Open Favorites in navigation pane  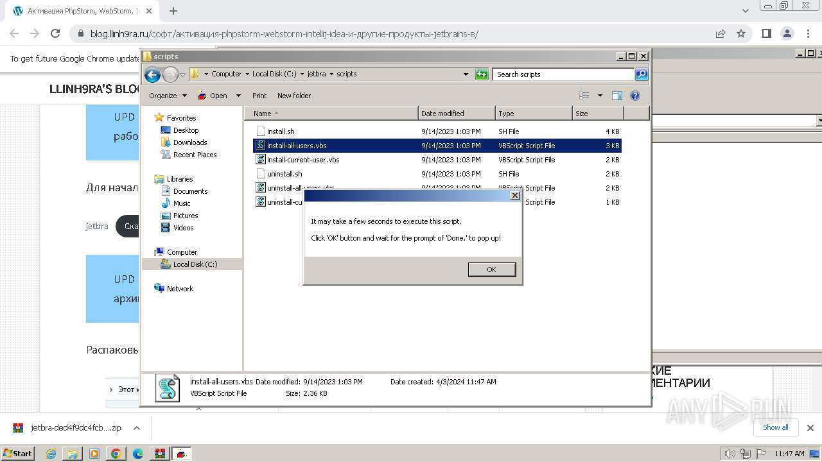click(x=181, y=118)
